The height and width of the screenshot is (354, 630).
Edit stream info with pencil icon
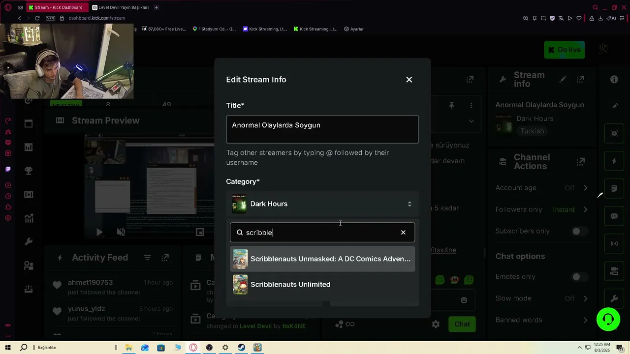tap(563, 79)
